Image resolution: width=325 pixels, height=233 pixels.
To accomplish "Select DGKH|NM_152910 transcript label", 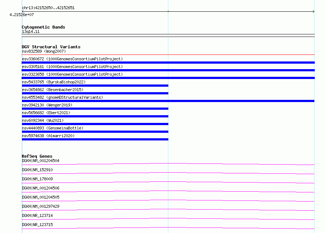I will pos(37,170).
